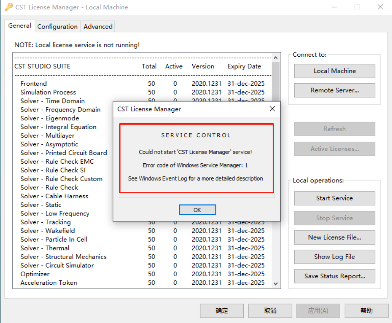Select the Solver - Multilayer entry

point(48,136)
